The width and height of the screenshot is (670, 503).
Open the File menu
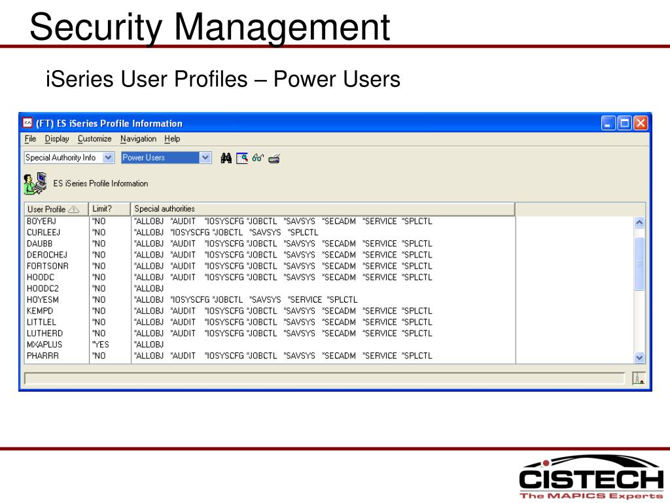click(30, 139)
